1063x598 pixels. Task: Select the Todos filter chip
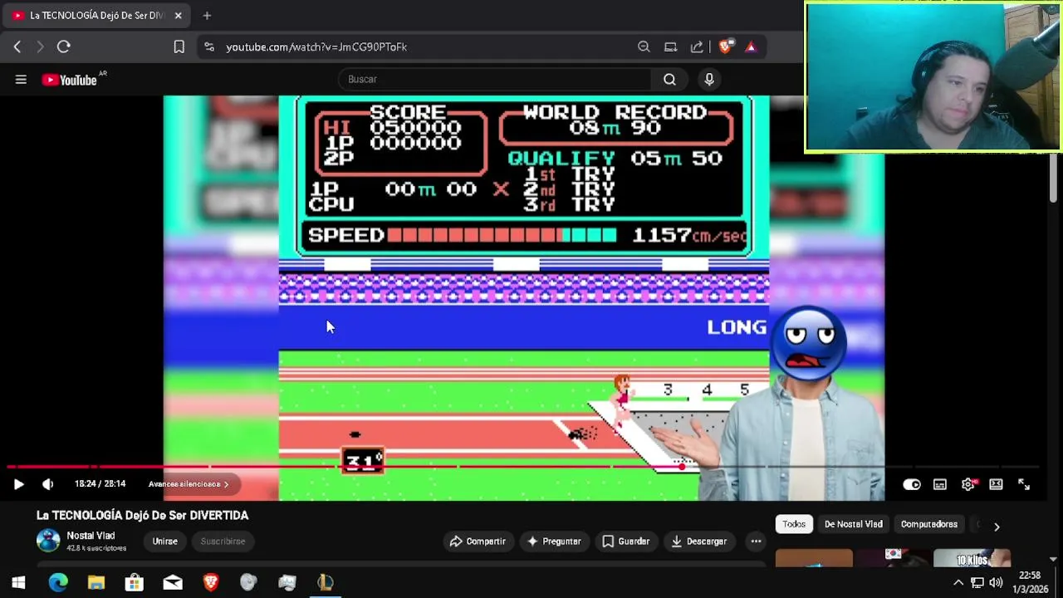click(794, 524)
